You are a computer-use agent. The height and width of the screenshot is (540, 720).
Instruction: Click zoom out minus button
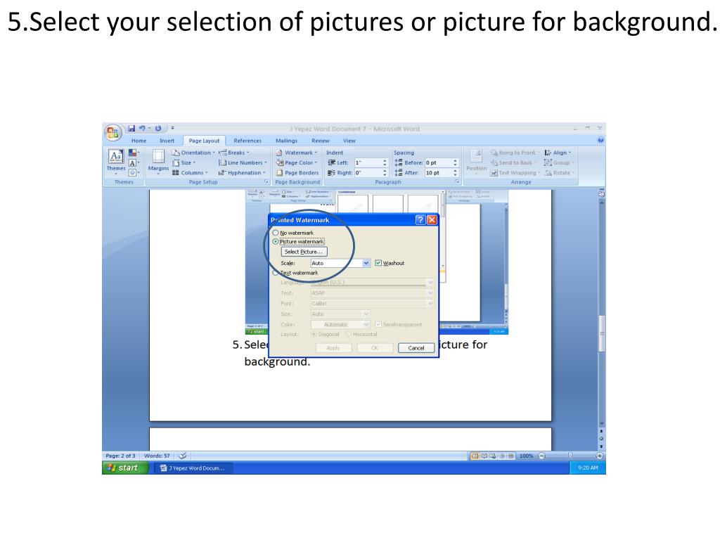tap(541, 456)
